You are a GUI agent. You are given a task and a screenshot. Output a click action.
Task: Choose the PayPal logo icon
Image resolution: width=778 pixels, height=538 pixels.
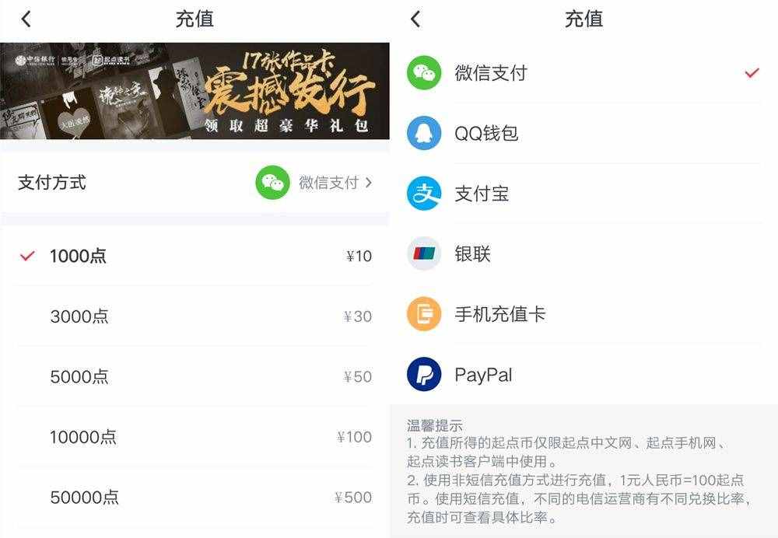coord(424,375)
